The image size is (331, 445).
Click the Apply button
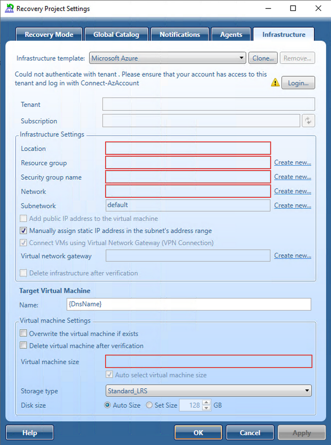coord(301,433)
